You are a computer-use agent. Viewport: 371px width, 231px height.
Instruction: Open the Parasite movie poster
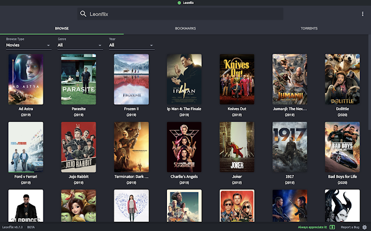click(79, 79)
